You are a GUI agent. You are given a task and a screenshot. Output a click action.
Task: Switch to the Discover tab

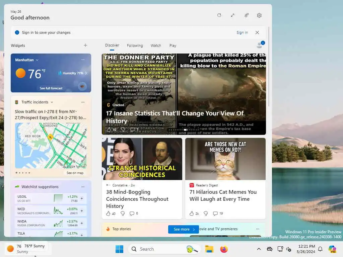pos(112,45)
